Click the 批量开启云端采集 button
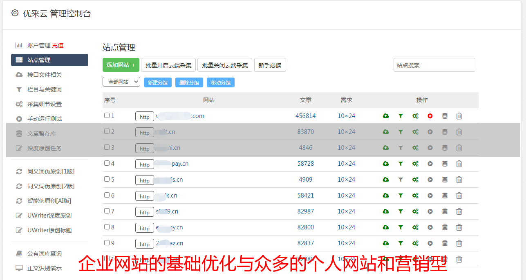The width and height of the screenshot is (526, 280). point(168,65)
